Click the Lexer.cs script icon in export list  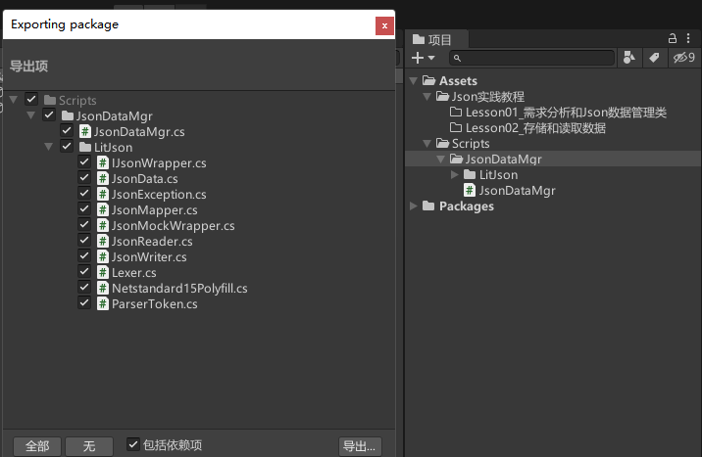[x=103, y=273]
